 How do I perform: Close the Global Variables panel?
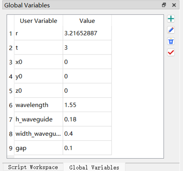(174, 5)
